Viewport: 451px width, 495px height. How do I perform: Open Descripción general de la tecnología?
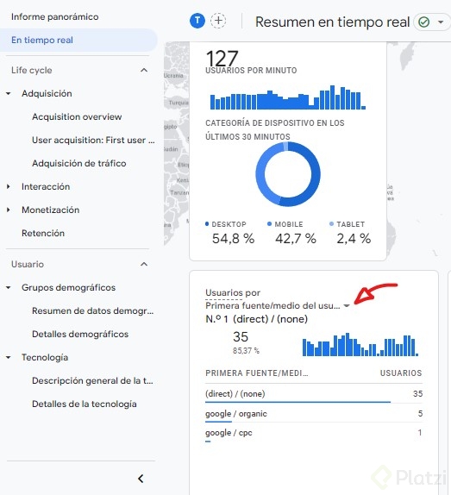click(92, 380)
